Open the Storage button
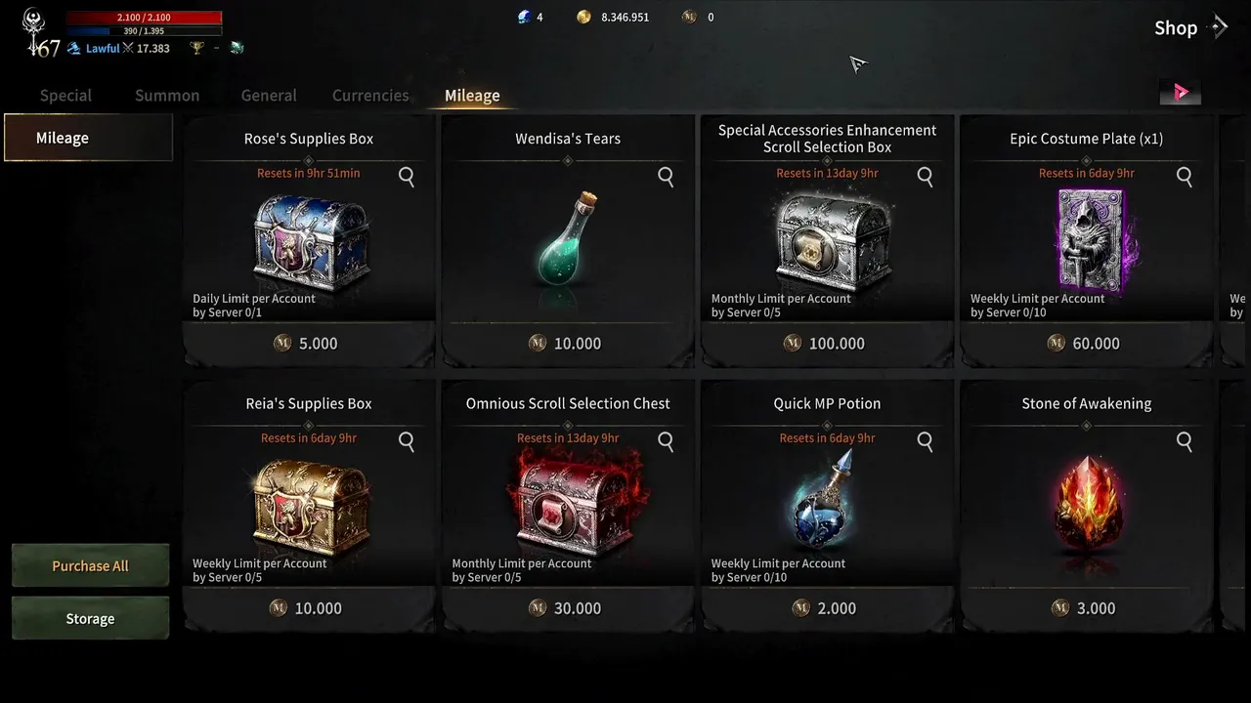Viewport: 1251px width, 703px height. point(90,619)
